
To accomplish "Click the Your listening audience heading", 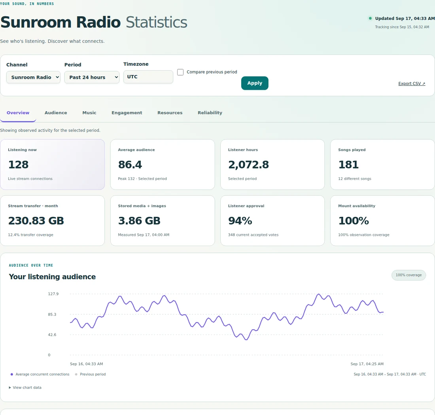I will tap(52, 277).
